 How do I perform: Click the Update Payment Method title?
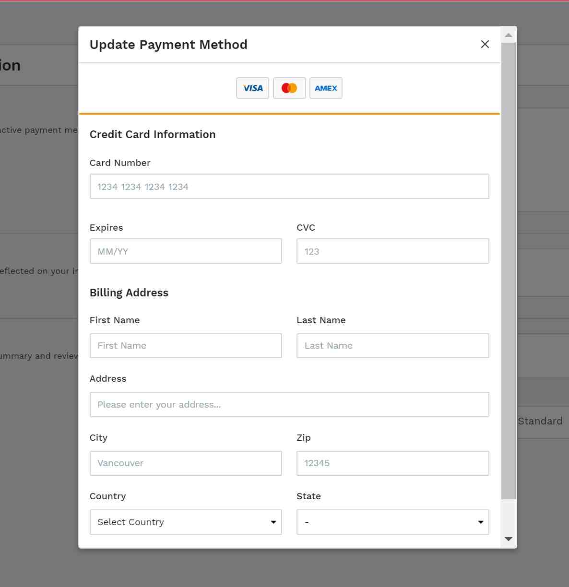point(168,45)
